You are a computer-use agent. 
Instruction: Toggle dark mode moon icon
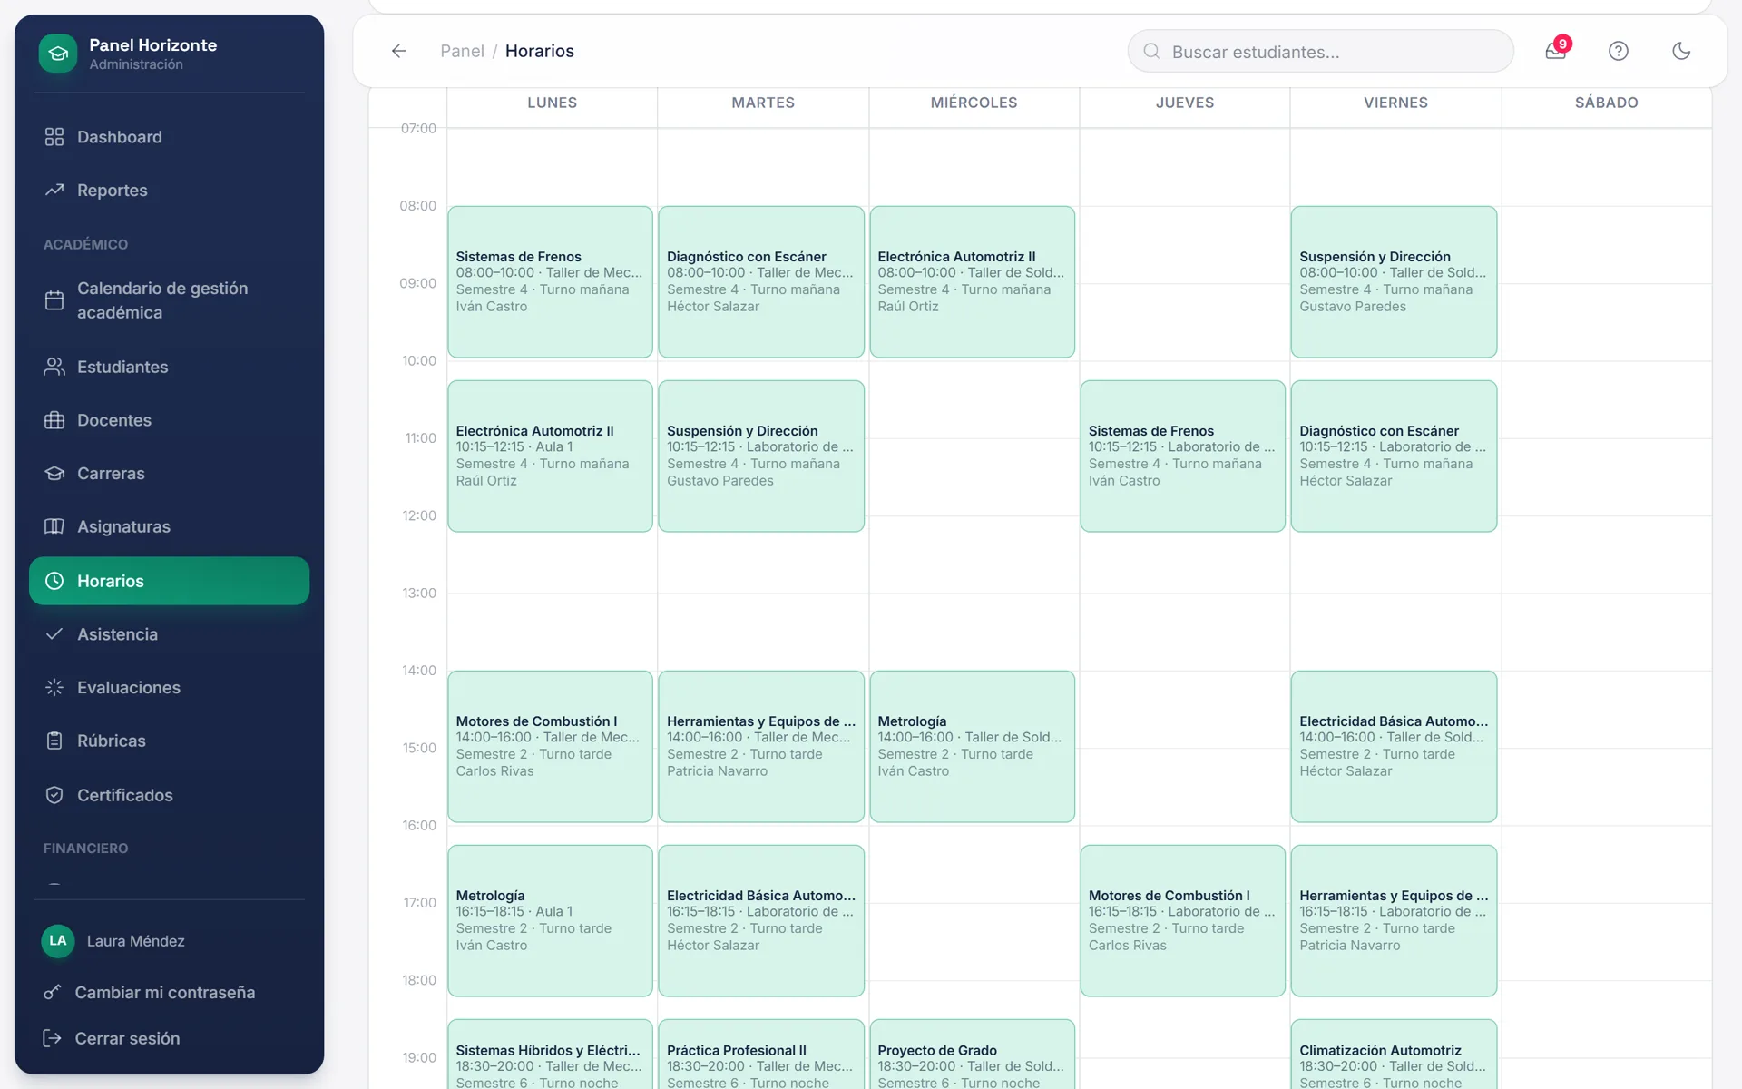pos(1681,51)
